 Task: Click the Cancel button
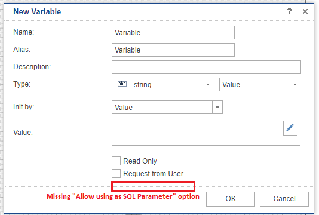click(x=284, y=199)
